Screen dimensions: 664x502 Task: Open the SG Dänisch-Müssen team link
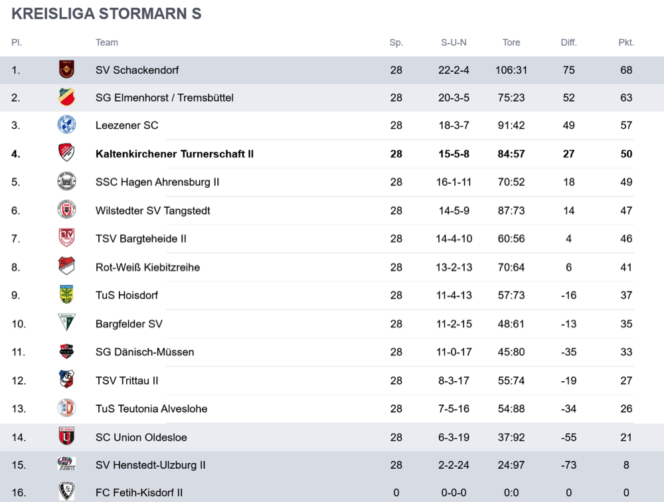(145, 352)
